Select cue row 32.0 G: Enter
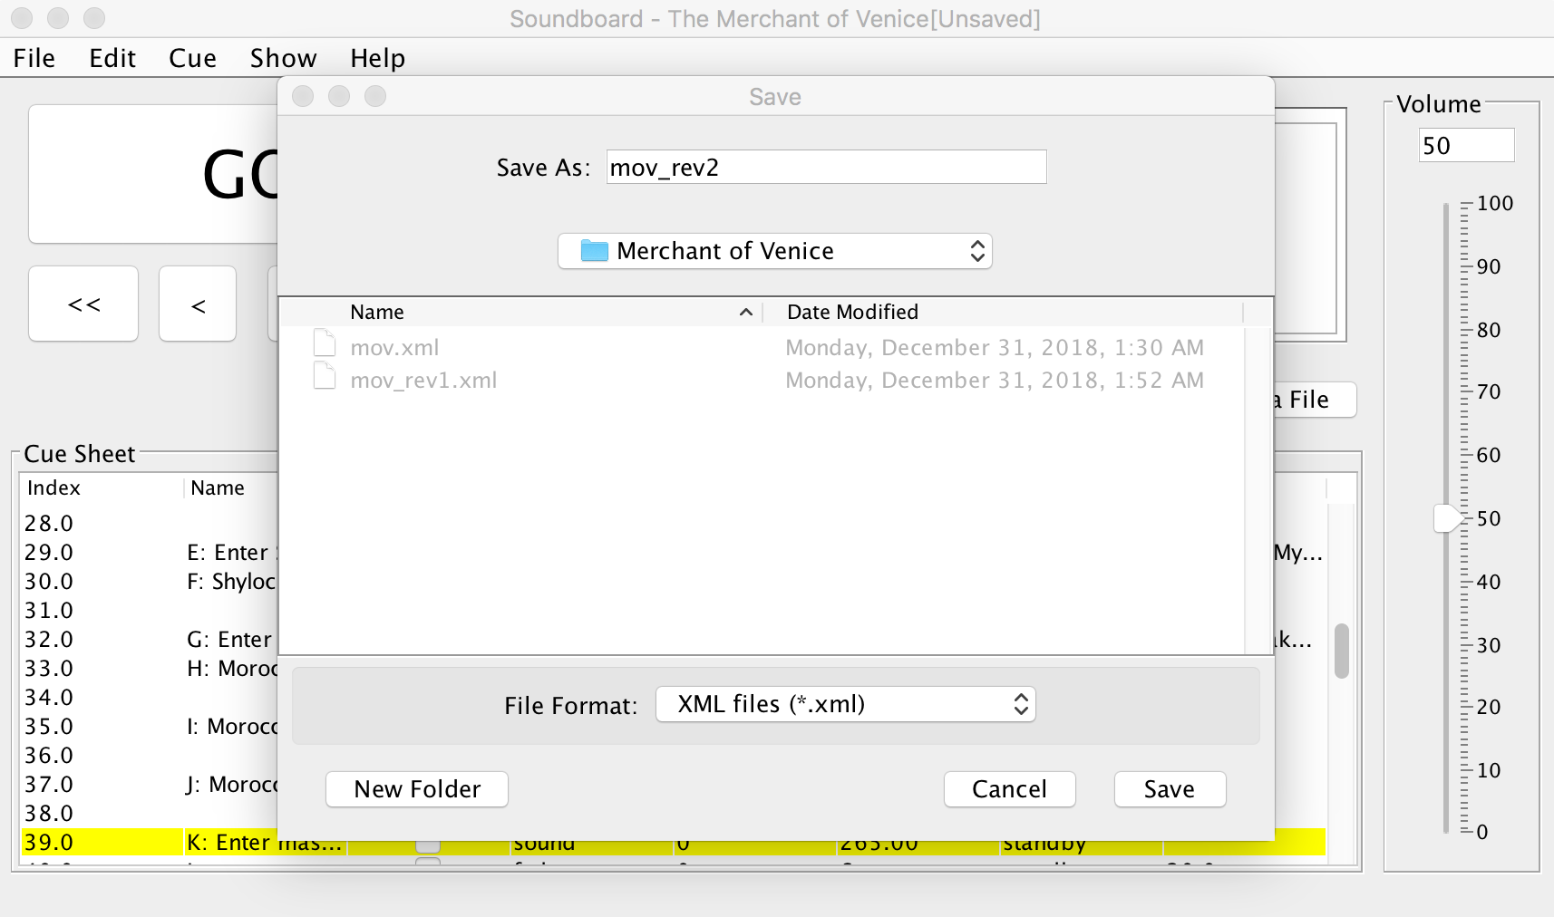The height and width of the screenshot is (917, 1554). [x=149, y=640]
